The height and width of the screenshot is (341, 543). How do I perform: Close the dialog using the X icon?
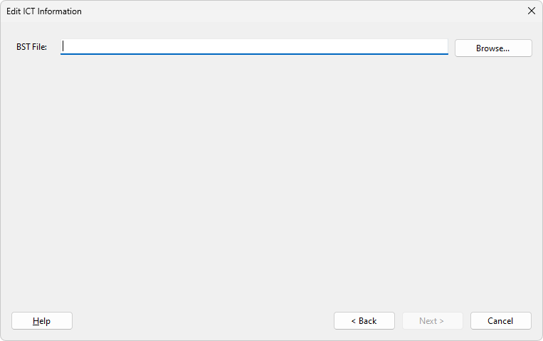(x=531, y=11)
